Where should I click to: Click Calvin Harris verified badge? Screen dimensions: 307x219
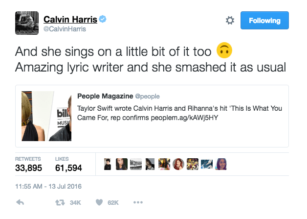point(103,19)
